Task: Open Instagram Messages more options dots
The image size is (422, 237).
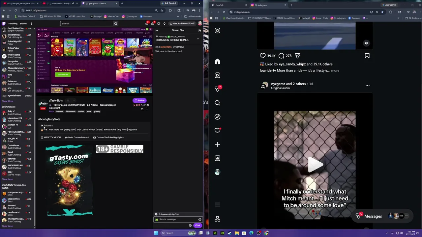Action: pyautogui.click(x=406, y=216)
